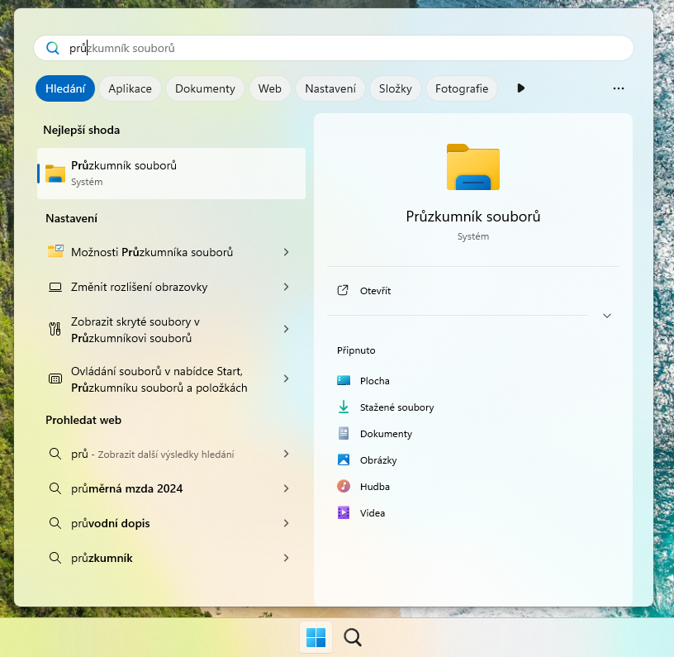
Task: Select 'Změnit rozlišení obrazovky' settings result
Action: pyautogui.click(x=140, y=287)
